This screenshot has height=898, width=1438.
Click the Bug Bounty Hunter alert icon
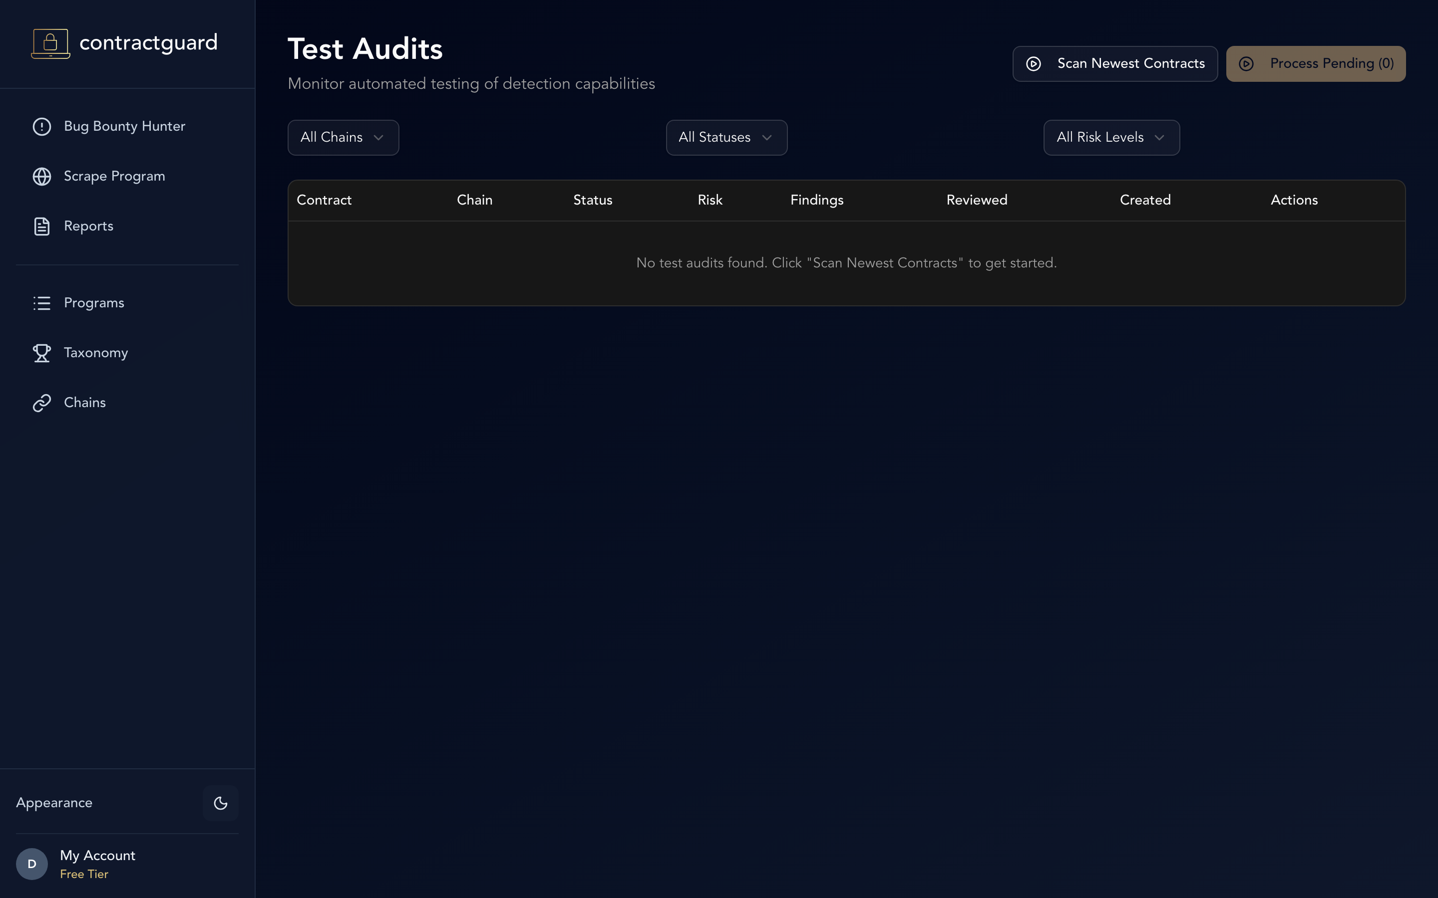(x=41, y=127)
